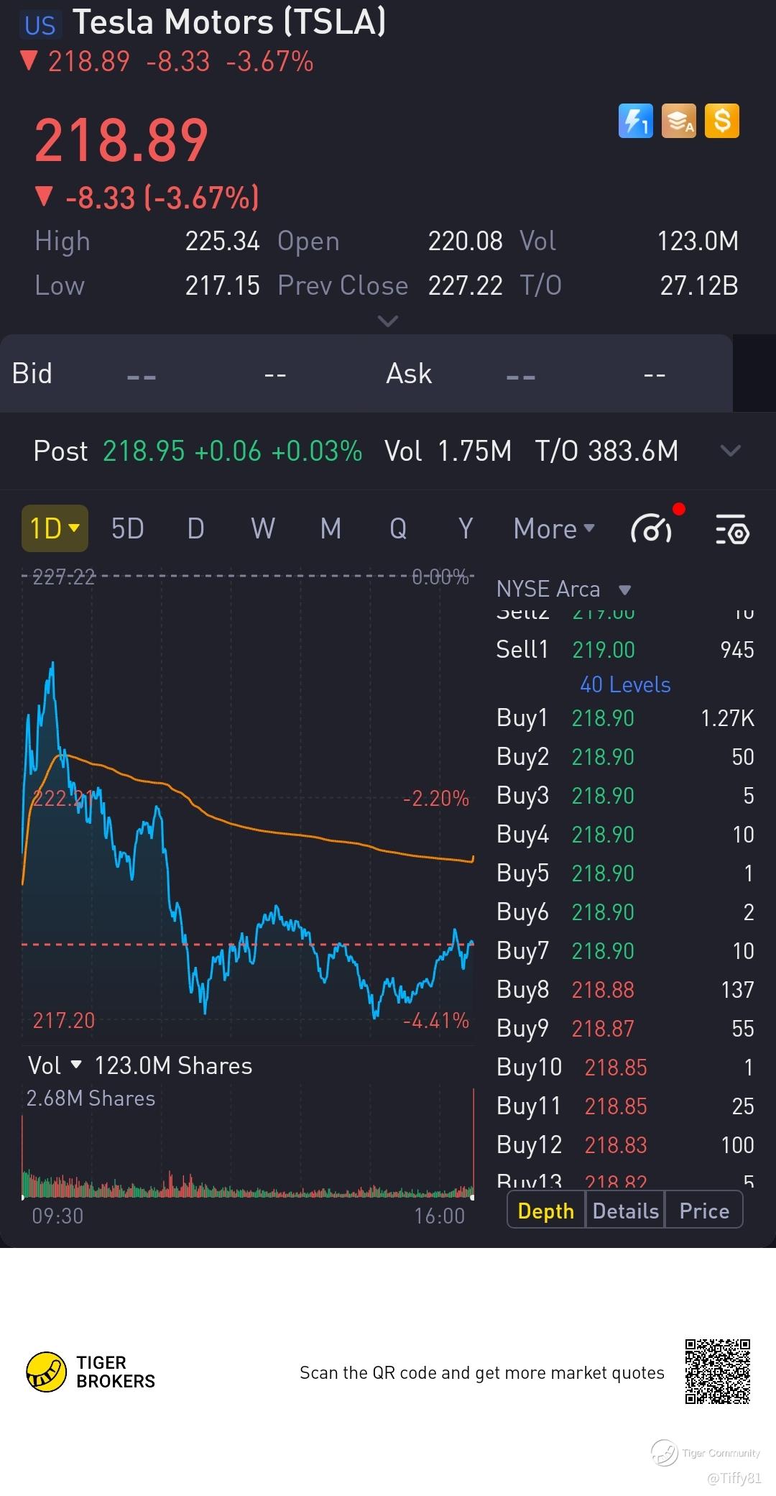776x1496 pixels.
Task: Switch to the W weekly chart tab
Action: point(263,528)
